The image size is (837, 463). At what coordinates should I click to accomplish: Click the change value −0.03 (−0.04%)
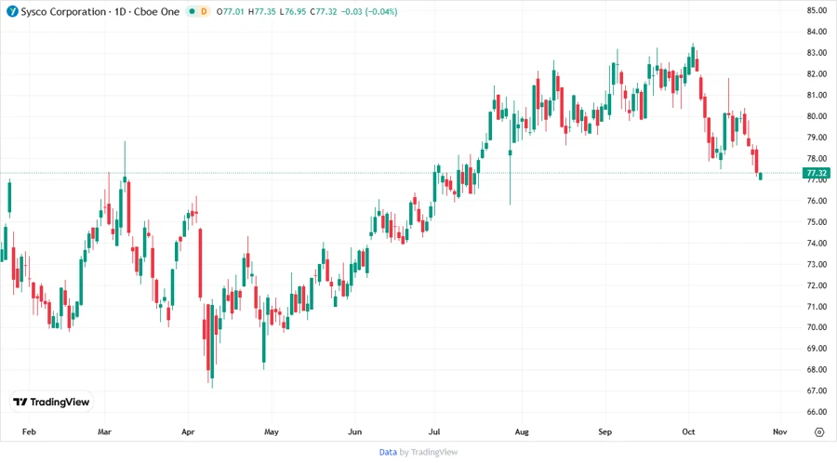coord(369,12)
